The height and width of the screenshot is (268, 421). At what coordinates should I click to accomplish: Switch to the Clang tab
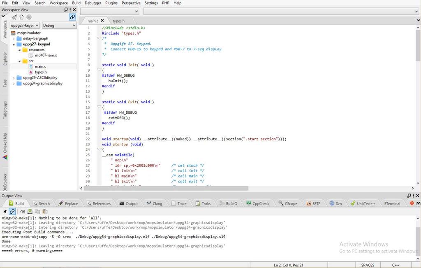coord(155,203)
